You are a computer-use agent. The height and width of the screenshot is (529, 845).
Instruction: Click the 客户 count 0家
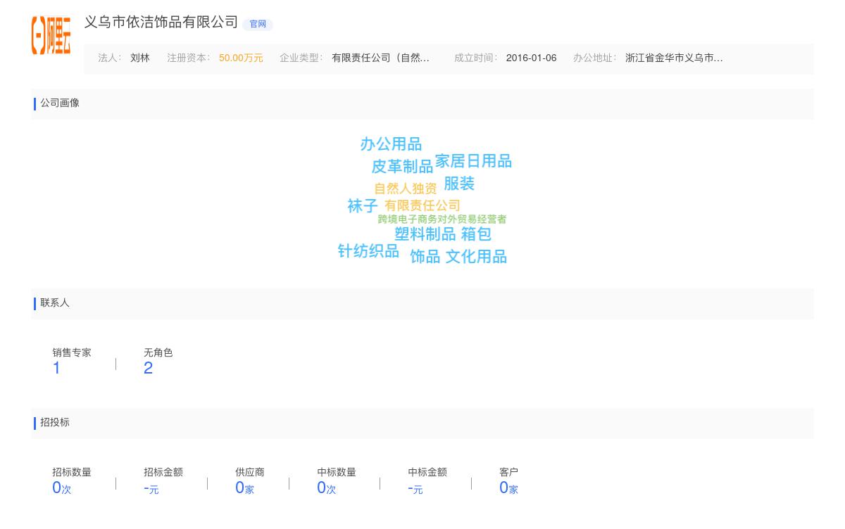(508, 487)
